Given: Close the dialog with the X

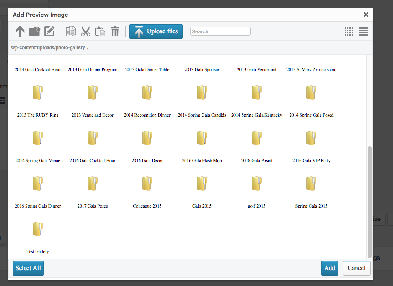Looking at the screenshot, I should pyautogui.click(x=366, y=15).
